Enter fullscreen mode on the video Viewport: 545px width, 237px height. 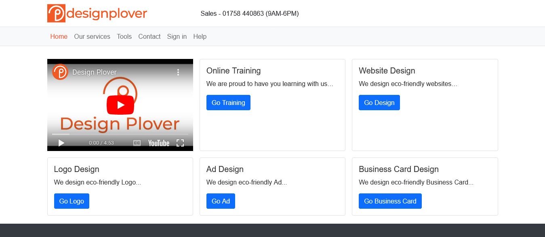click(x=180, y=143)
